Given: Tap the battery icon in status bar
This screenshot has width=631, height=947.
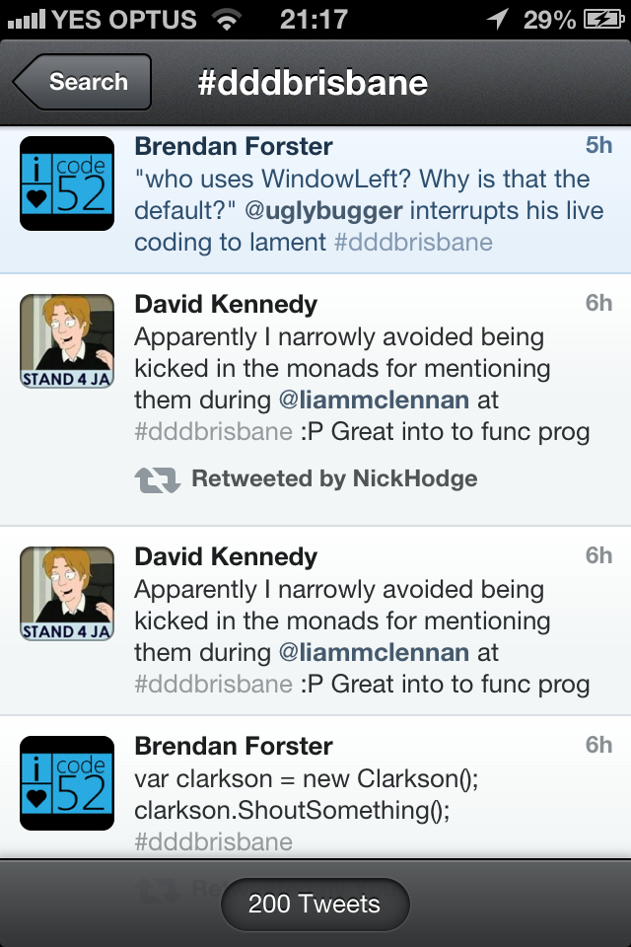Looking at the screenshot, I should [x=603, y=20].
